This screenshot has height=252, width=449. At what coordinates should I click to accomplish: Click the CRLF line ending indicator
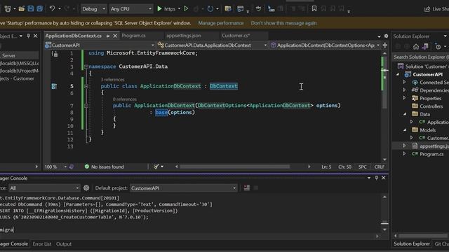379,167
